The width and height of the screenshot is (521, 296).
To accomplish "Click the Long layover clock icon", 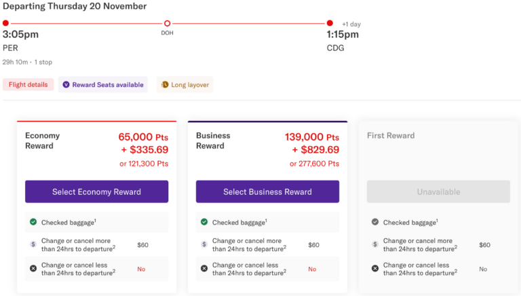I will pyautogui.click(x=165, y=85).
